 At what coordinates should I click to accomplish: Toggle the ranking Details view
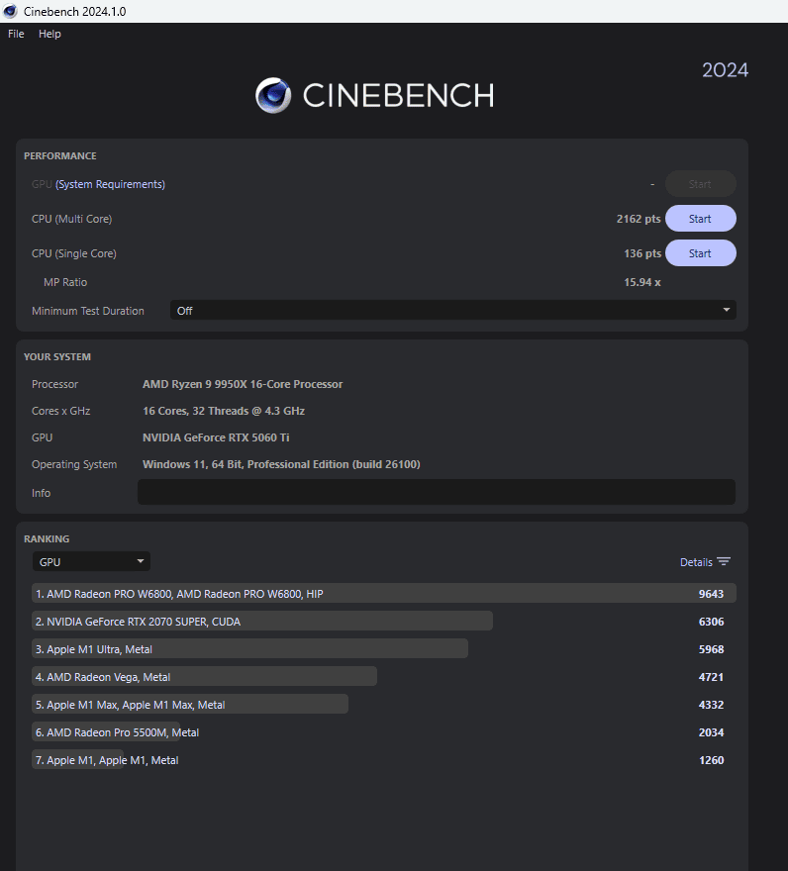[705, 562]
